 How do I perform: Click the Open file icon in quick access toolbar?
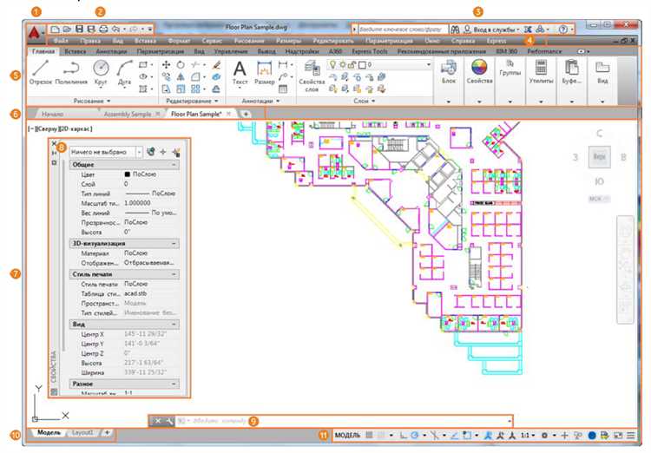tap(67, 29)
